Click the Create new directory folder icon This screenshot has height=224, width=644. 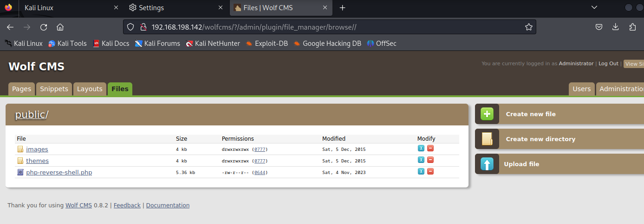point(487,139)
